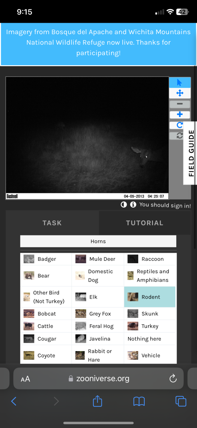
Task: Rotate the image with the rotate icon
Action: 180,125
